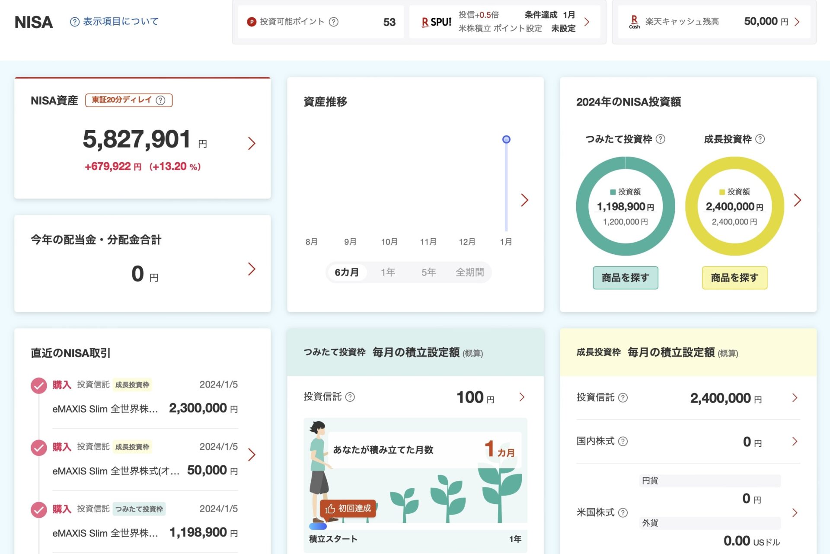This screenshot has height=554, width=830.
Task: Open 2024年のNISA投資額 details arrow
Action: 798,200
